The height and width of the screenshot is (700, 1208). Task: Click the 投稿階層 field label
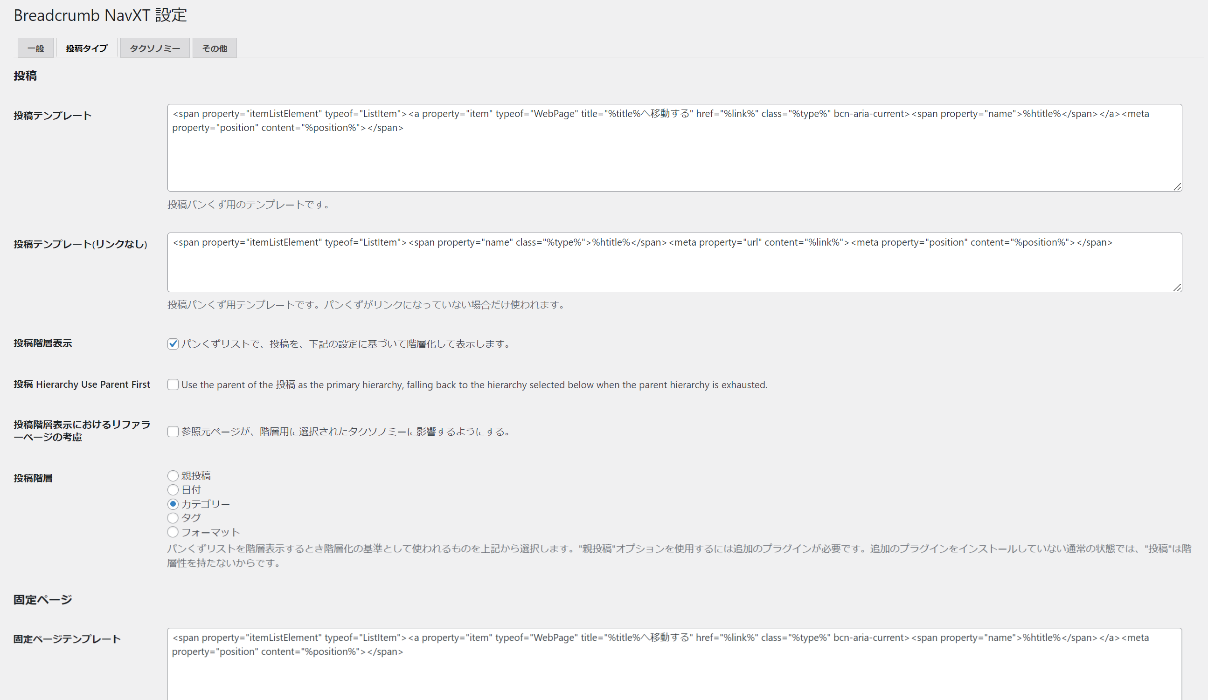[33, 478]
